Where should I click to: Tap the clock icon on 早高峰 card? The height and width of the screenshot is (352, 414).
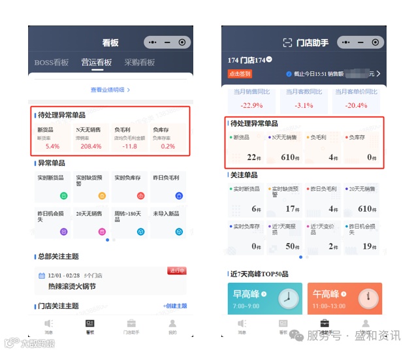(289, 298)
